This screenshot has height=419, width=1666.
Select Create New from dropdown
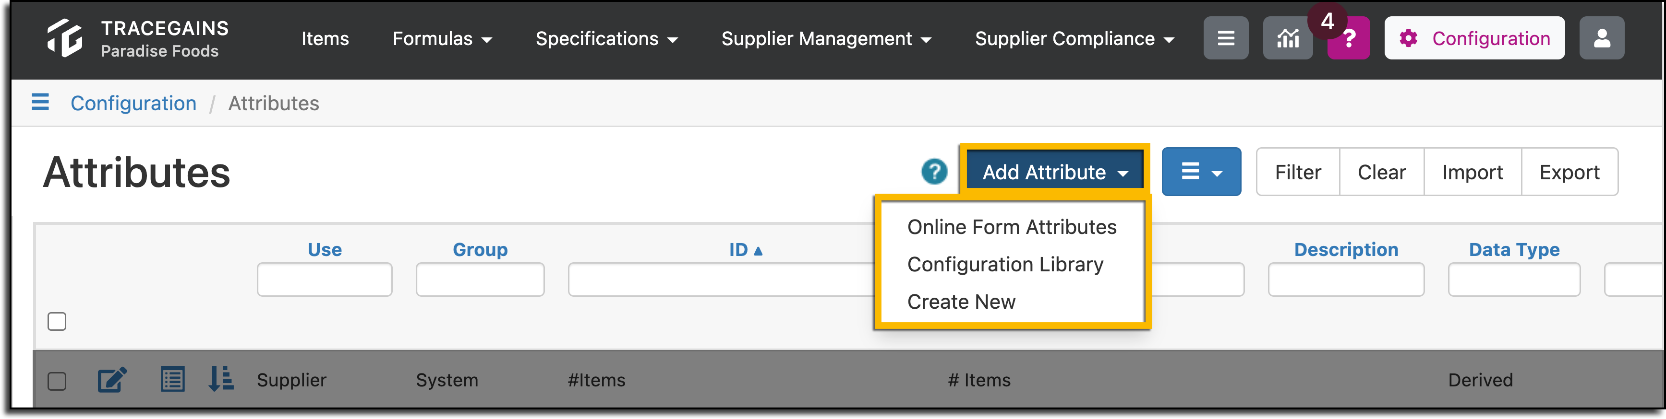(x=961, y=302)
